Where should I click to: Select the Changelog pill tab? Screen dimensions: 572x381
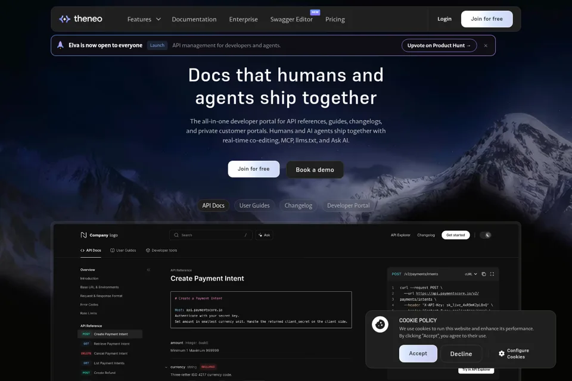[299, 205]
